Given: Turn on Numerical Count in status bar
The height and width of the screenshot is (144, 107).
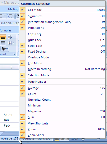Looking at the screenshot, I should click(x=62, y=100).
